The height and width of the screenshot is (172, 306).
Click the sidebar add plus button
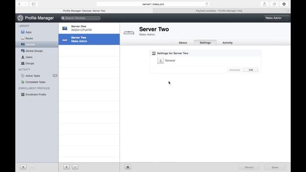23,167
